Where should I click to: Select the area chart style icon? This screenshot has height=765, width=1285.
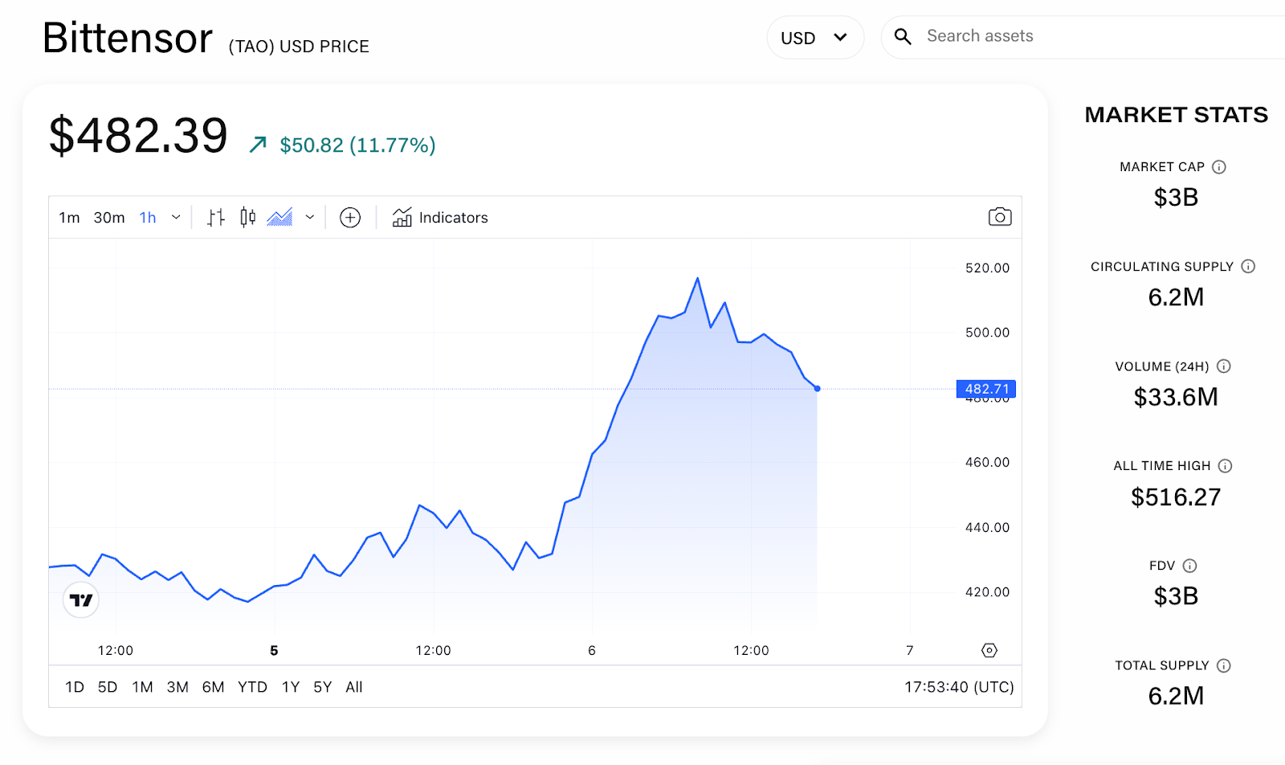(x=279, y=218)
